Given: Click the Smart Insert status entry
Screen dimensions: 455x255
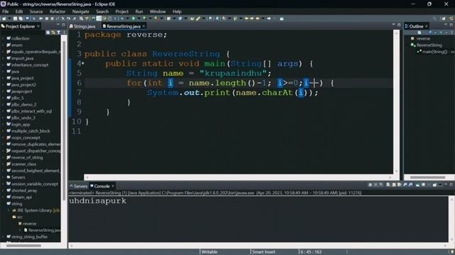Looking at the screenshot, I should pos(264,252).
